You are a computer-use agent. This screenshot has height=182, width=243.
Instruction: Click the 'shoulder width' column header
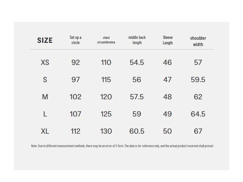point(198,41)
